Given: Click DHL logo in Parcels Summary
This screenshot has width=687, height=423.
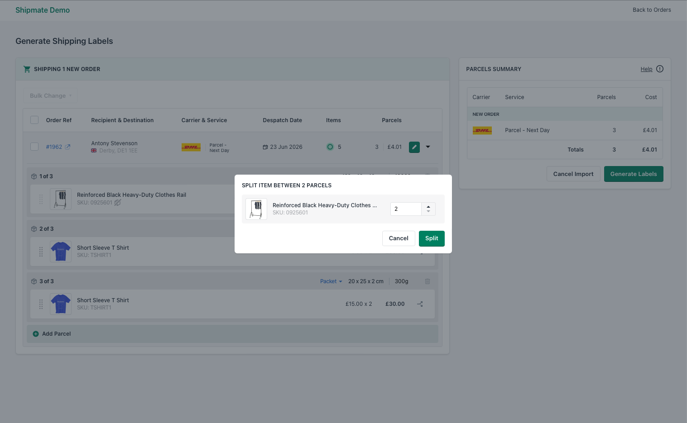Looking at the screenshot, I should [x=482, y=130].
